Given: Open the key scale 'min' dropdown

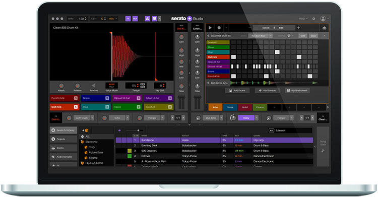Looking at the screenshot, I should (x=113, y=19).
